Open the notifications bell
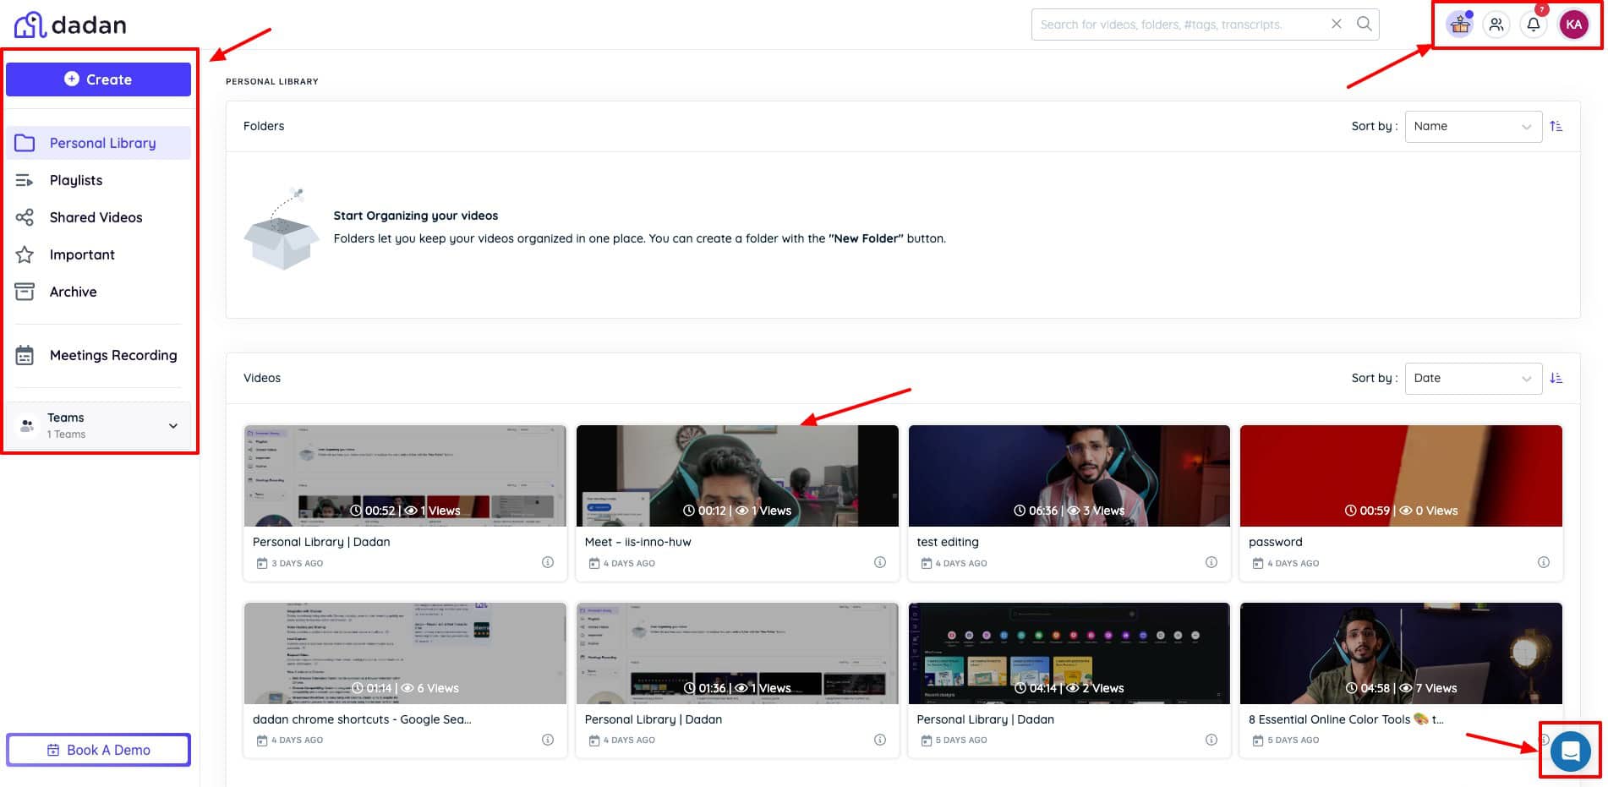Image resolution: width=1608 pixels, height=787 pixels. coord(1534,25)
